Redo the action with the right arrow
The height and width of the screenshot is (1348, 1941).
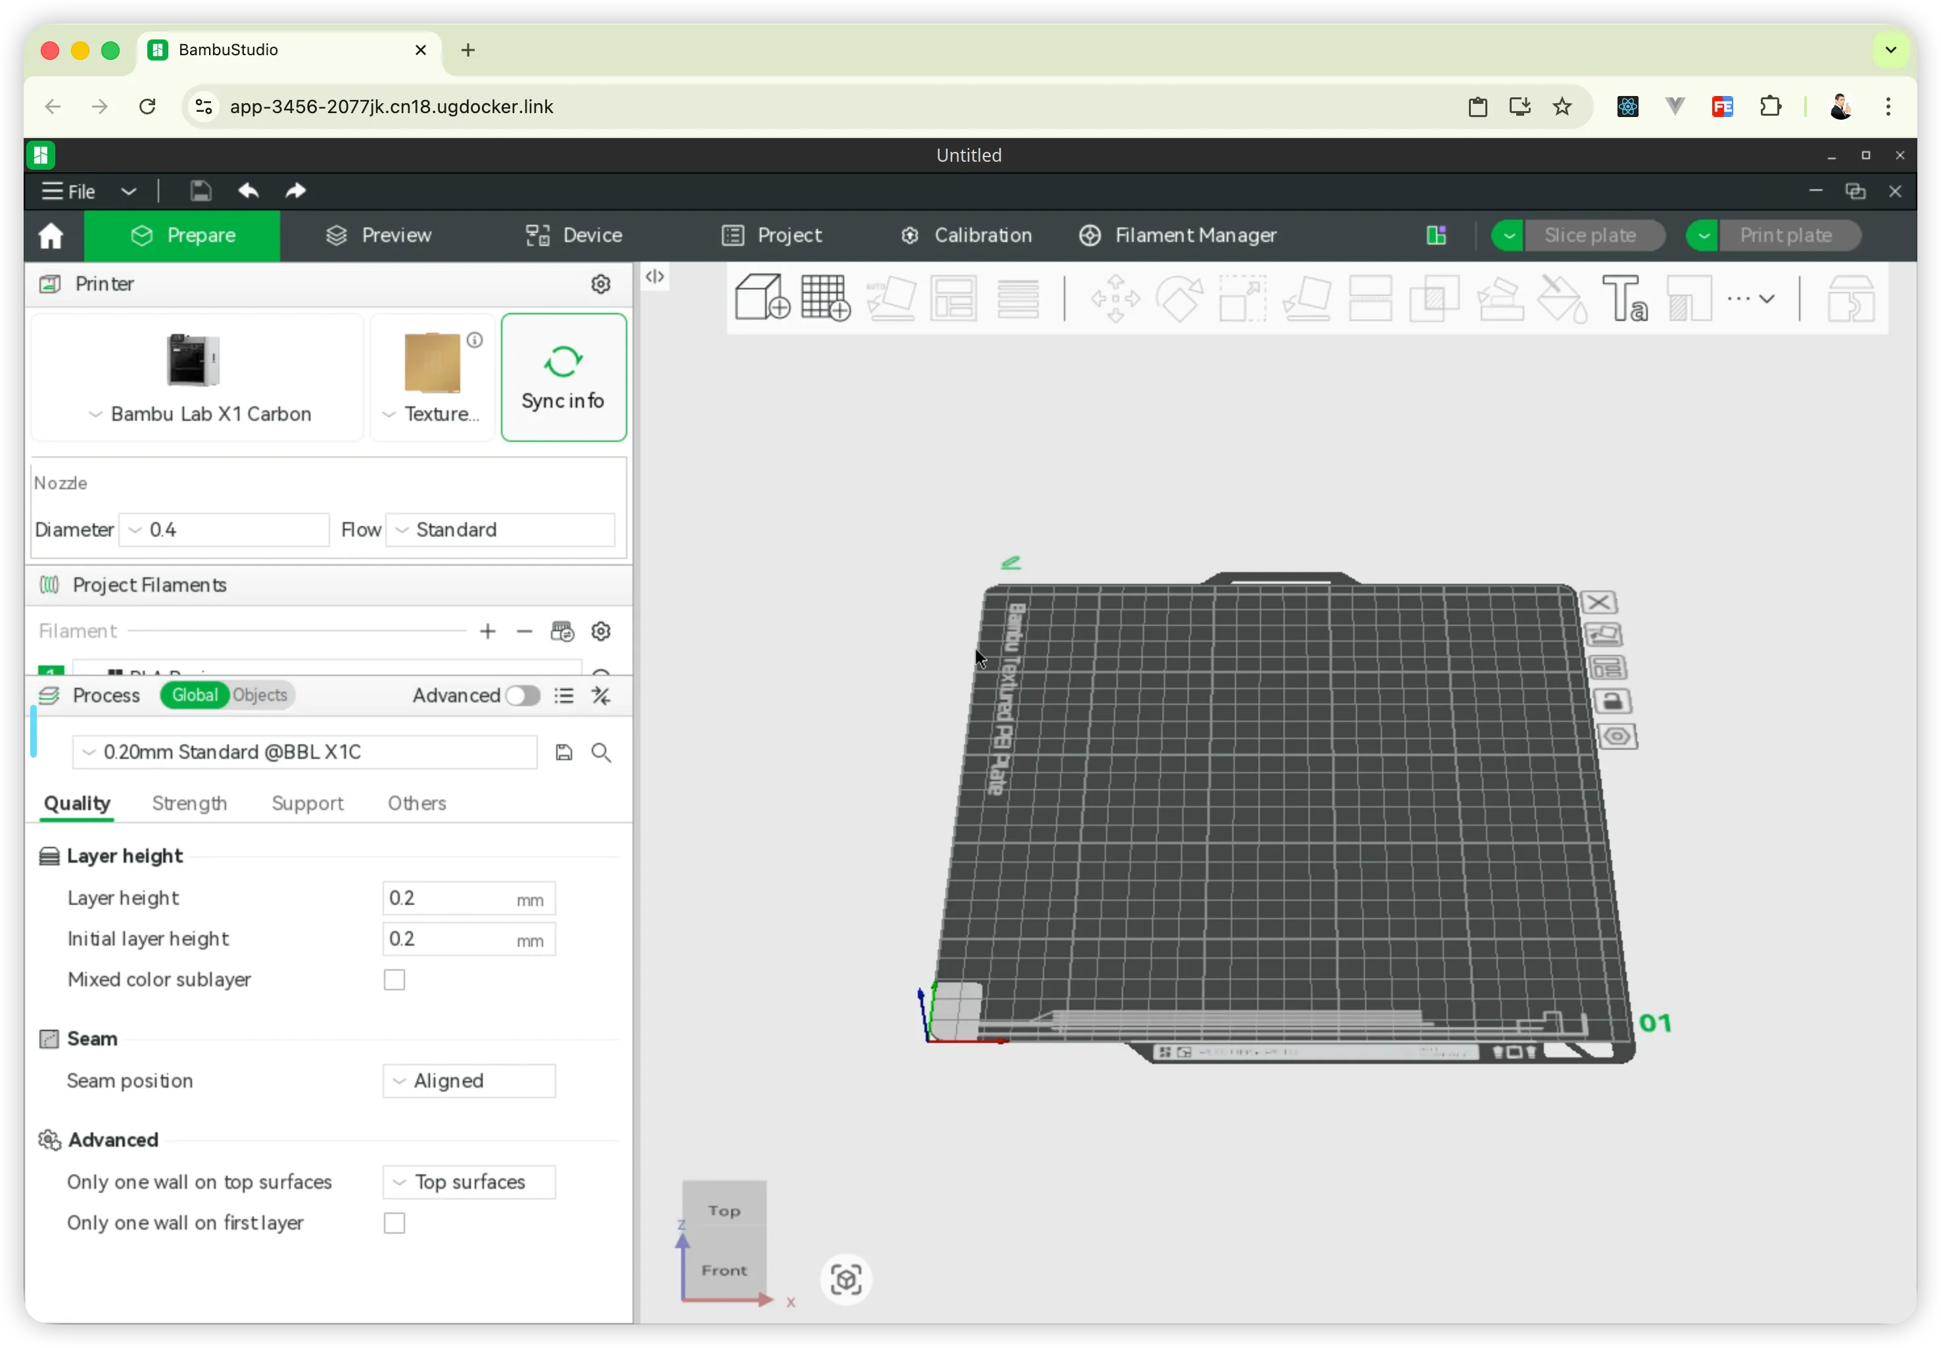295,191
